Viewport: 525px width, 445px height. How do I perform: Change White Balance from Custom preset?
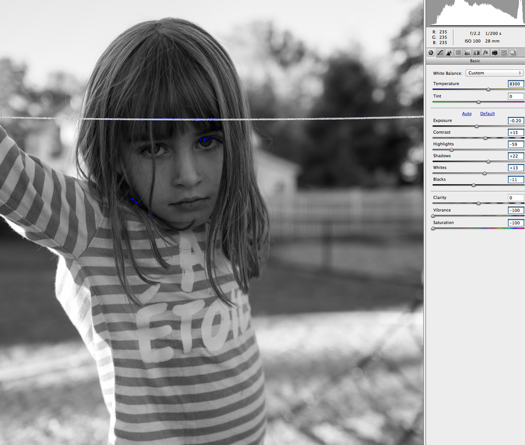tap(494, 73)
